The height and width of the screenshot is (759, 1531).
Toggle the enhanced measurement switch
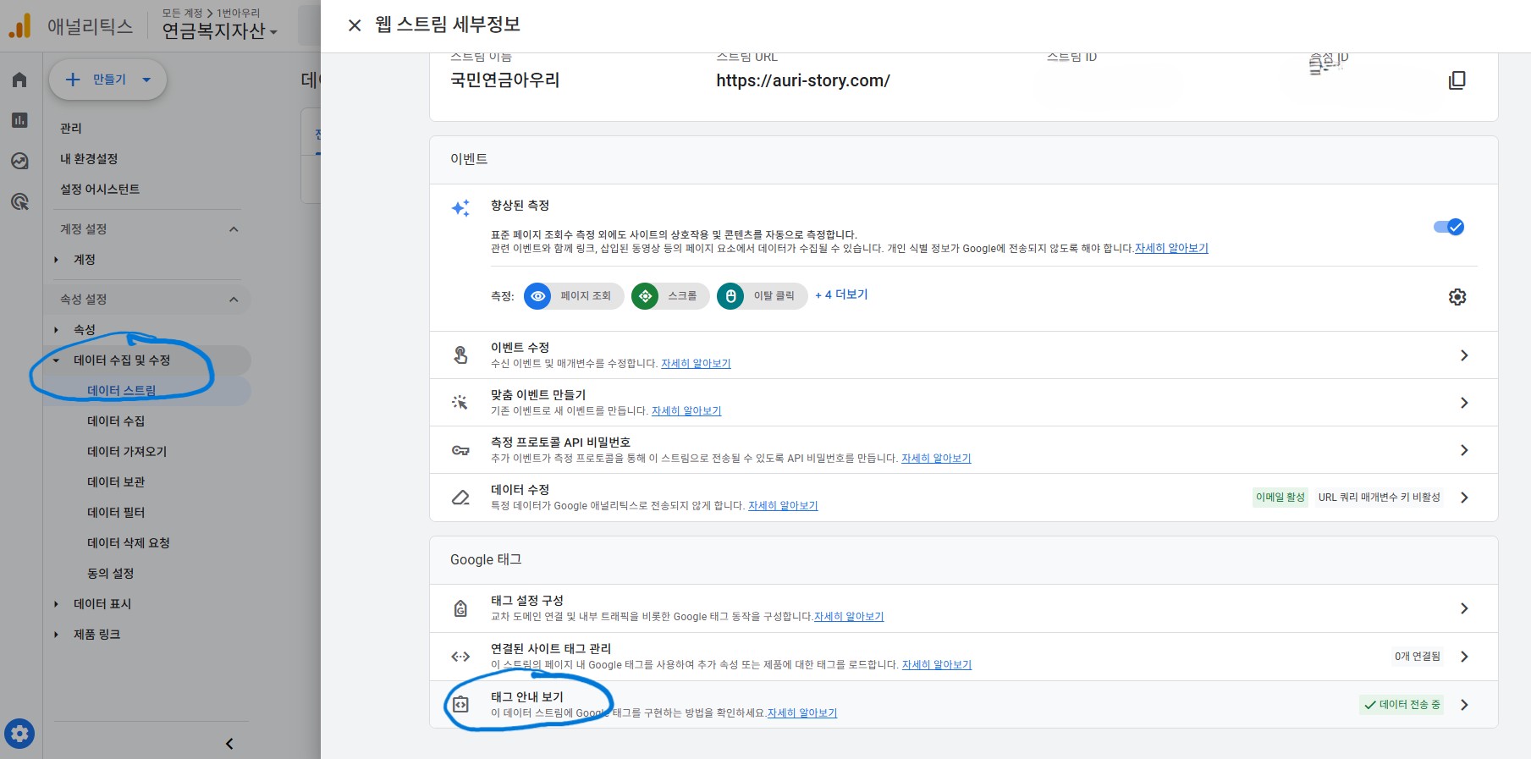[1448, 227]
